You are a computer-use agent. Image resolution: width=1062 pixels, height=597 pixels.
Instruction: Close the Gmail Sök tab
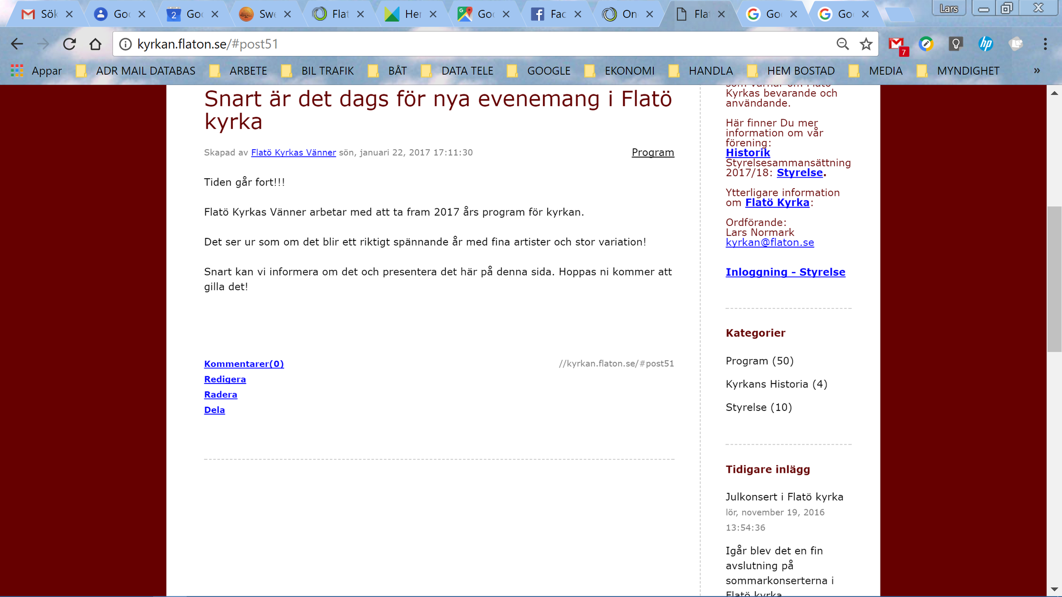69,15
